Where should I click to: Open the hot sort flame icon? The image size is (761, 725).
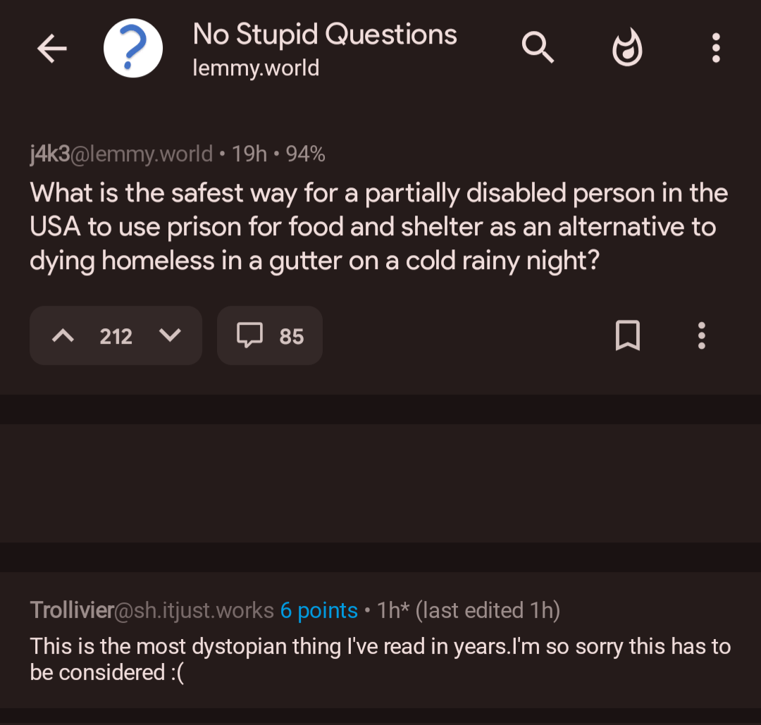point(627,49)
